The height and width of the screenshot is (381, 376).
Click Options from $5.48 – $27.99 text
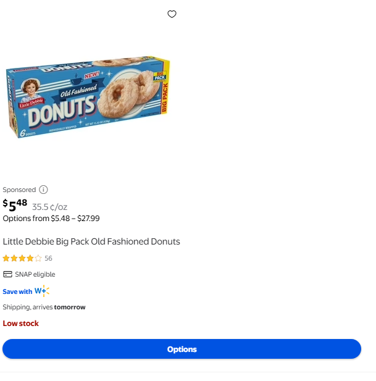[x=51, y=218]
